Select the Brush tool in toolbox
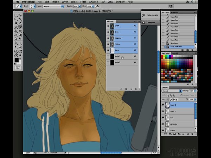Viewport: 211px width, 158px height. point(20,27)
